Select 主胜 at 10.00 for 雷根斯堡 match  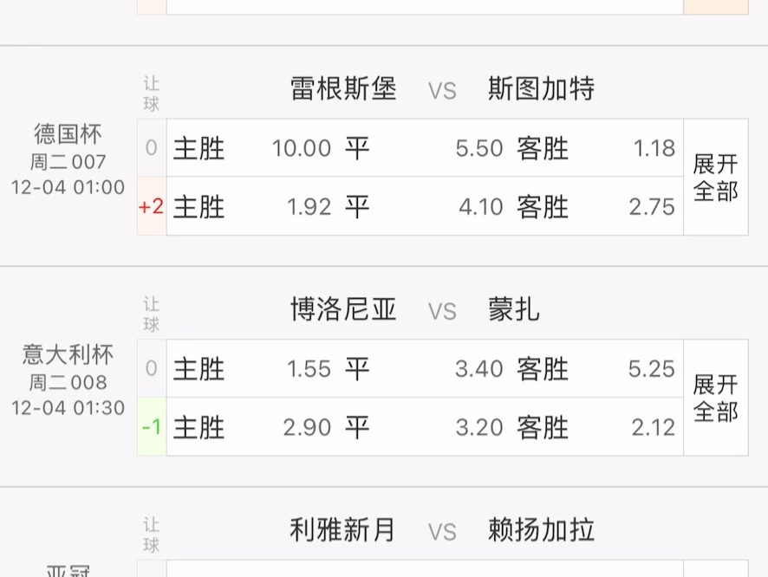point(252,148)
